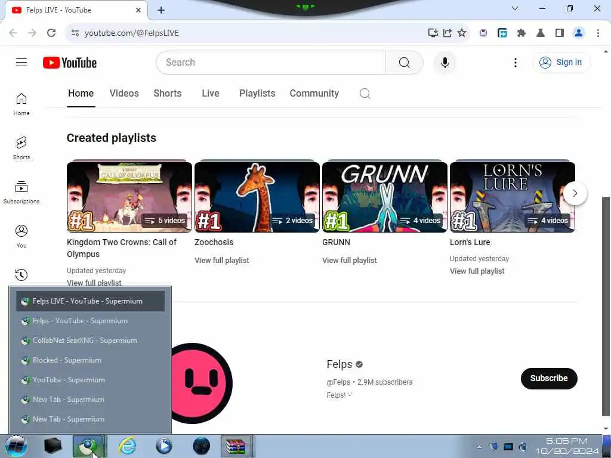Reload the page
The image size is (611, 458).
pos(51,33)
